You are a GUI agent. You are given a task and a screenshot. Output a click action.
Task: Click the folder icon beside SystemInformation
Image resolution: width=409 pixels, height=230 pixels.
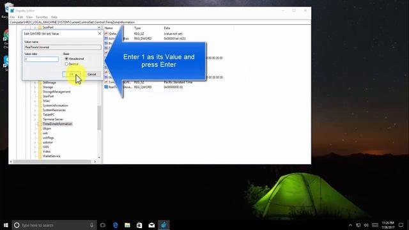[x=40, y=105]
